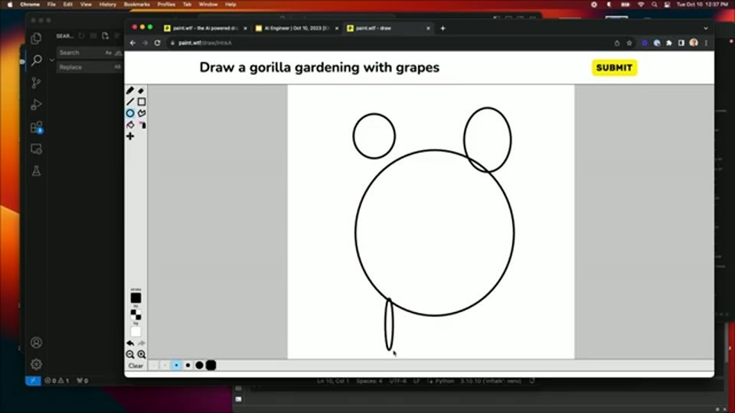Open the Chrome side panel
The width and height of the screenshot is (735, 413).
[681, 43]
